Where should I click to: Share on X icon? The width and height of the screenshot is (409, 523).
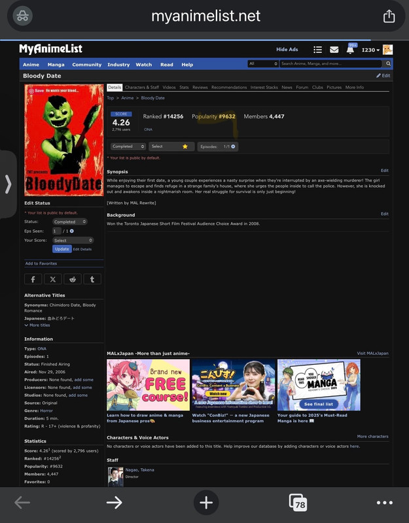[53, 279]
